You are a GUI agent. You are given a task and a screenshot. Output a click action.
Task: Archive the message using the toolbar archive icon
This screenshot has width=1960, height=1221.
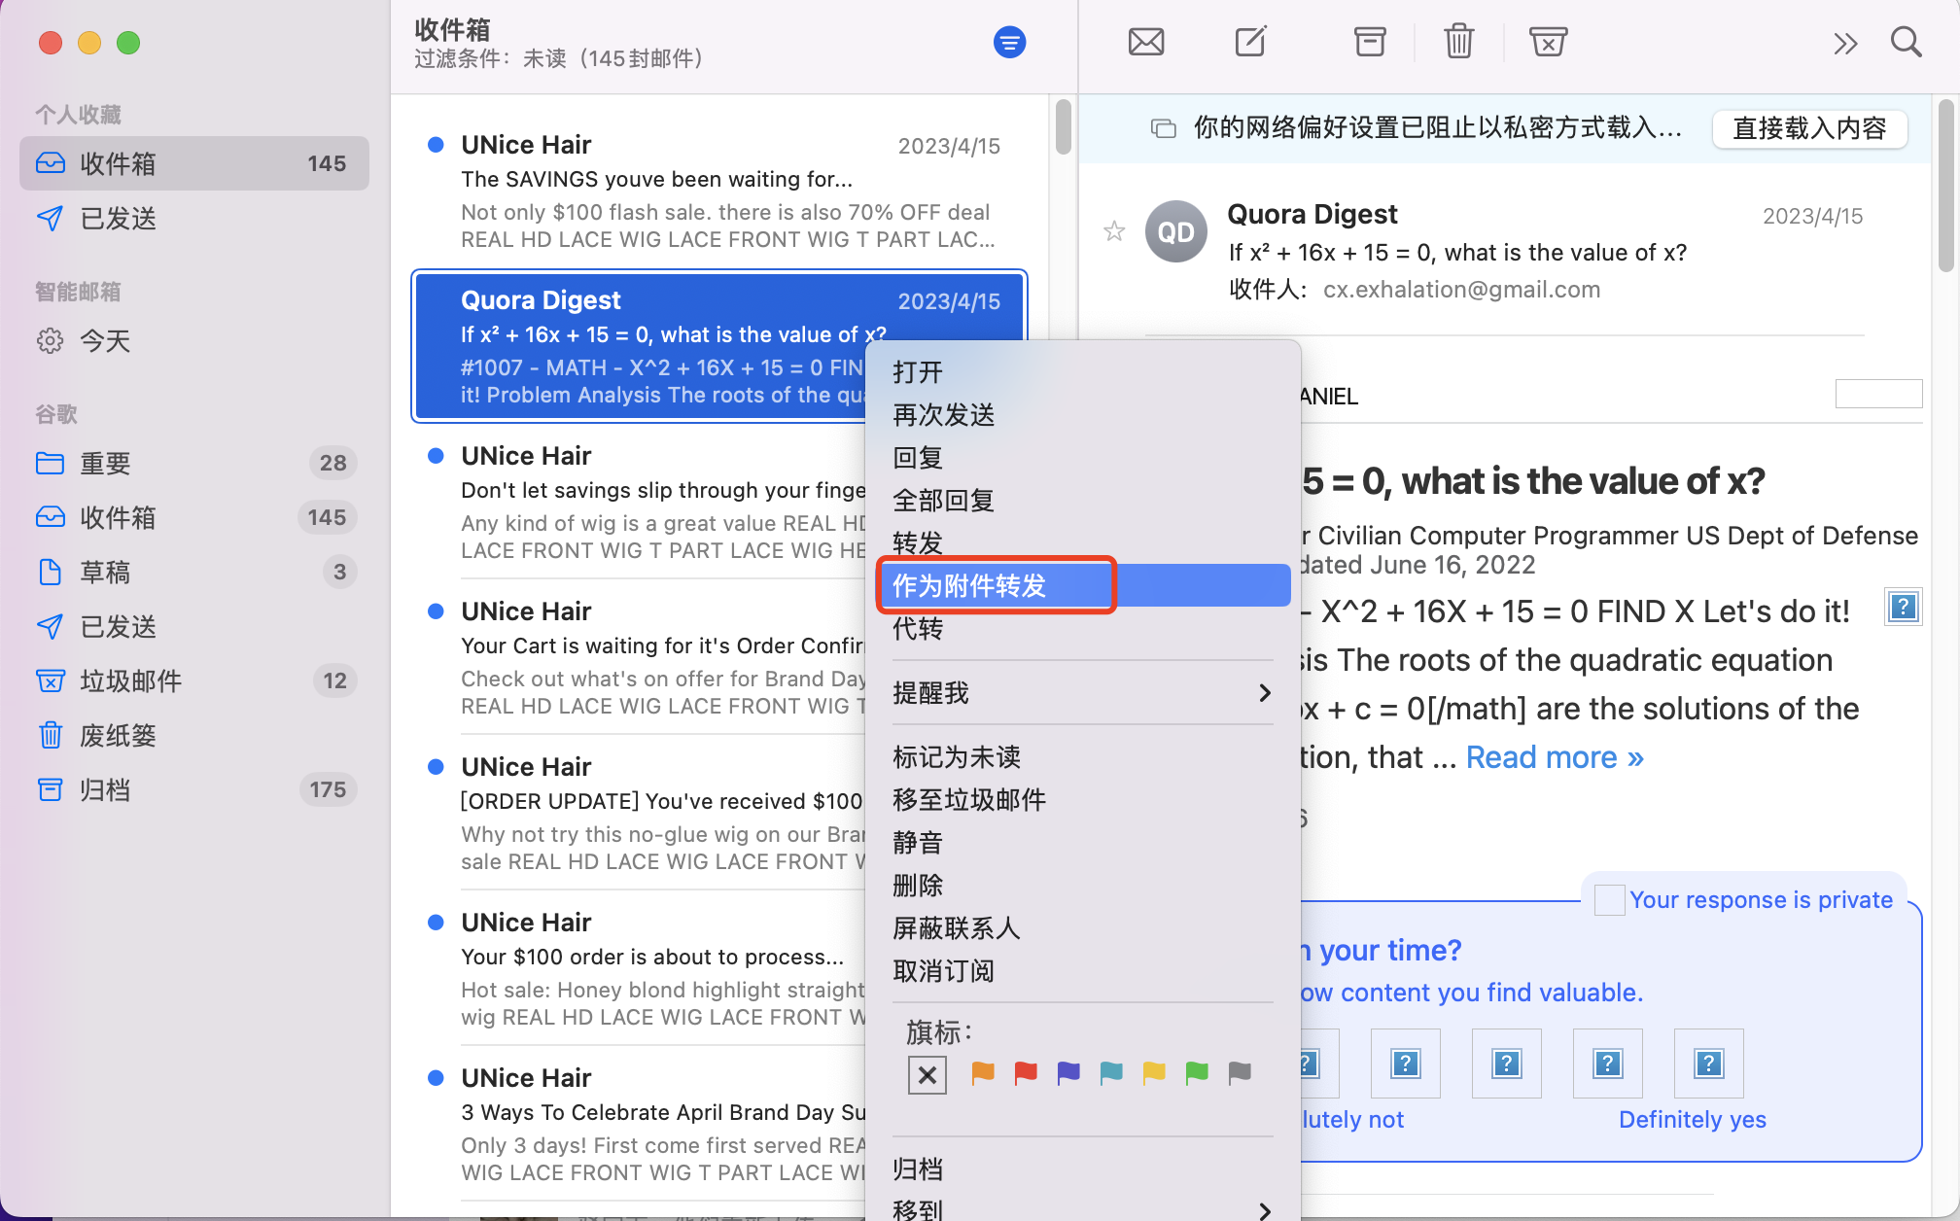click(x=1369, y=42)
